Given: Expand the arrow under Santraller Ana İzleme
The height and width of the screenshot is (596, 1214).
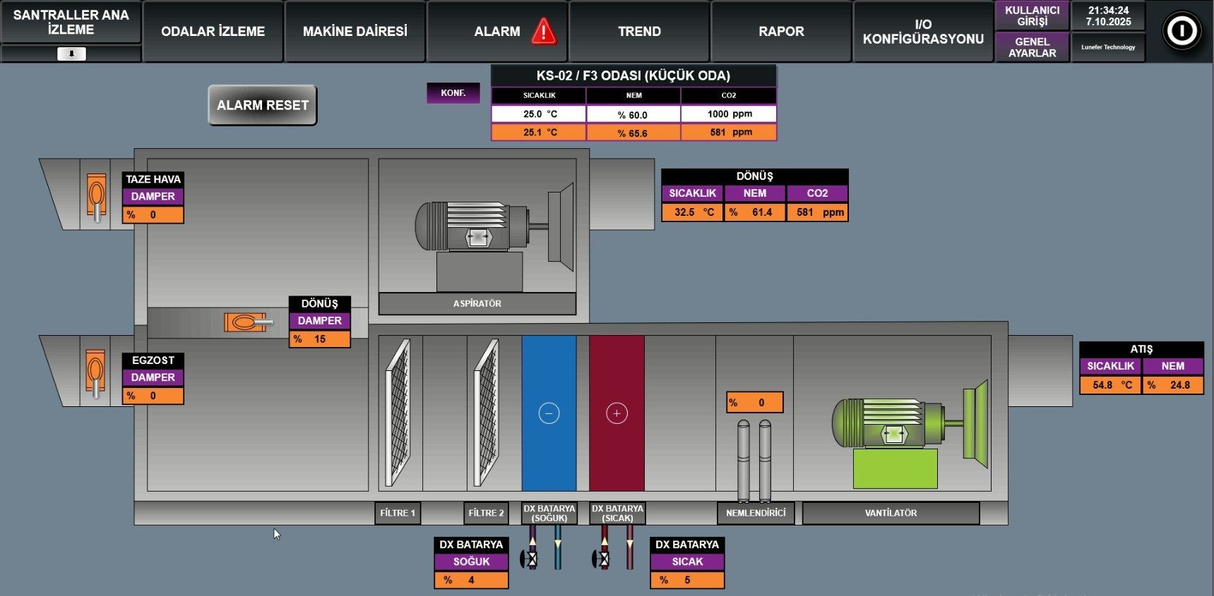Looking at the screenshot, I should pyautogui.click(x=71, y=54).
